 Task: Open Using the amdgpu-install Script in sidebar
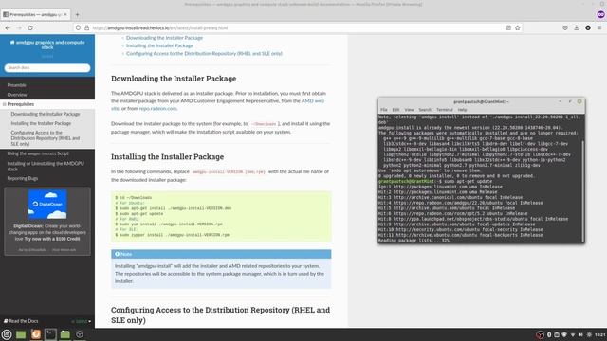pyautogui.click(x=38, y=153)
